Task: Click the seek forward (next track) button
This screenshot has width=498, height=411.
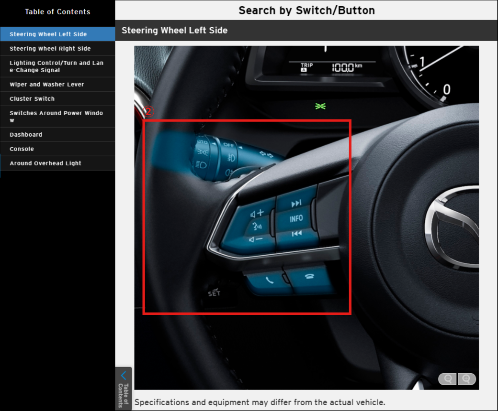Action: point(296,203)
